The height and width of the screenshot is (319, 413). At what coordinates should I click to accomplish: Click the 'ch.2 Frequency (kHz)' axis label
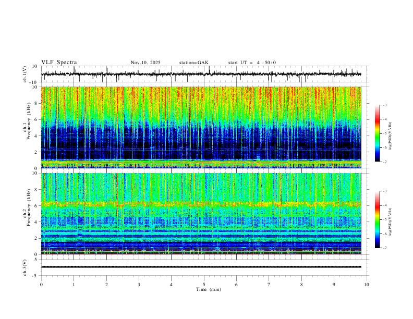27,207
